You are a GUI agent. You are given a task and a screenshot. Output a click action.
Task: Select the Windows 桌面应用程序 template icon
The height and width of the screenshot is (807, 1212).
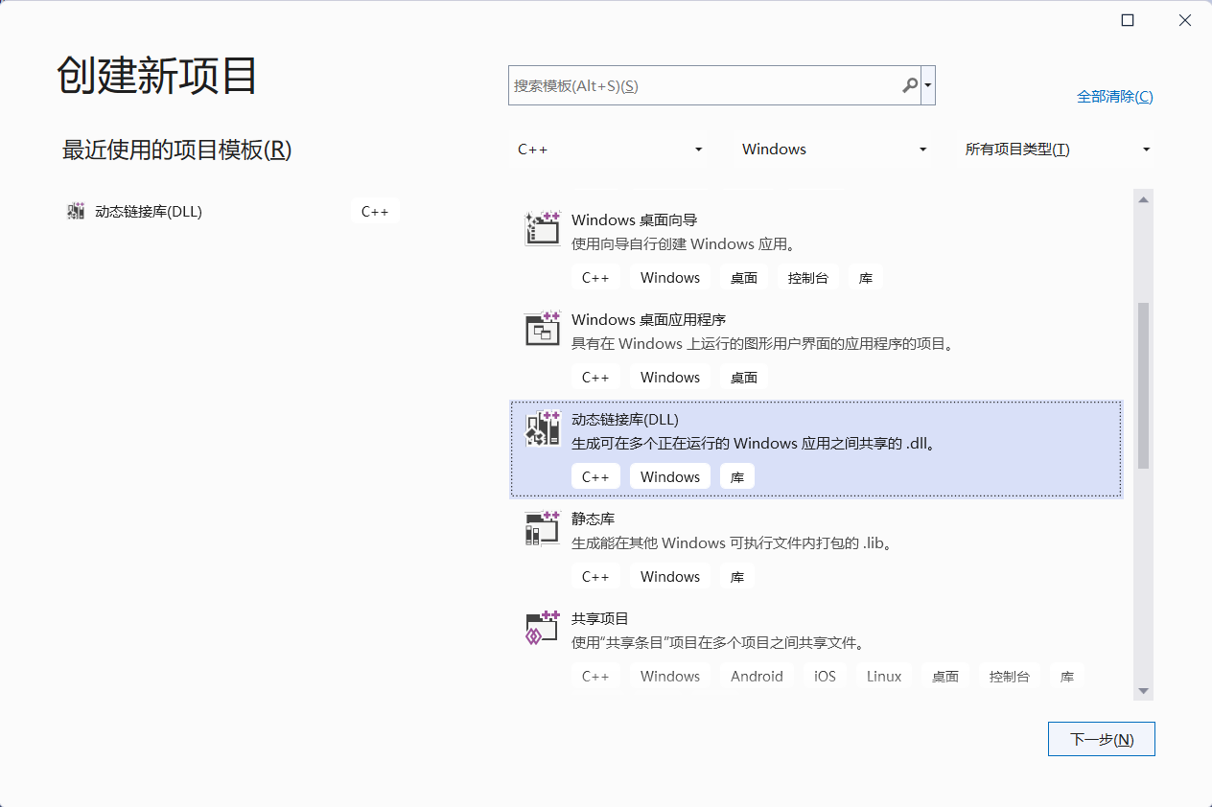(542, 327)
